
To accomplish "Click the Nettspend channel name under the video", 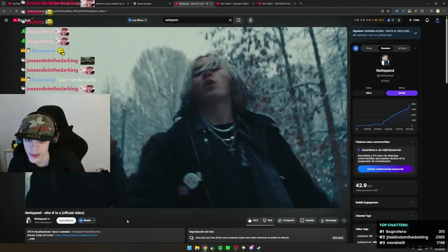I will click(41, 219).
